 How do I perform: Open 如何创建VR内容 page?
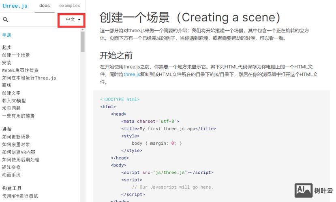(19, 152)
